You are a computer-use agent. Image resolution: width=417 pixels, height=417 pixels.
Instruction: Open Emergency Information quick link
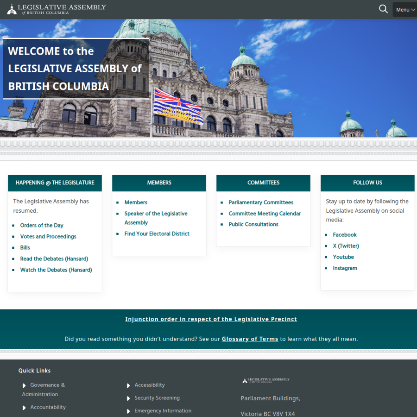coord(163,411)
